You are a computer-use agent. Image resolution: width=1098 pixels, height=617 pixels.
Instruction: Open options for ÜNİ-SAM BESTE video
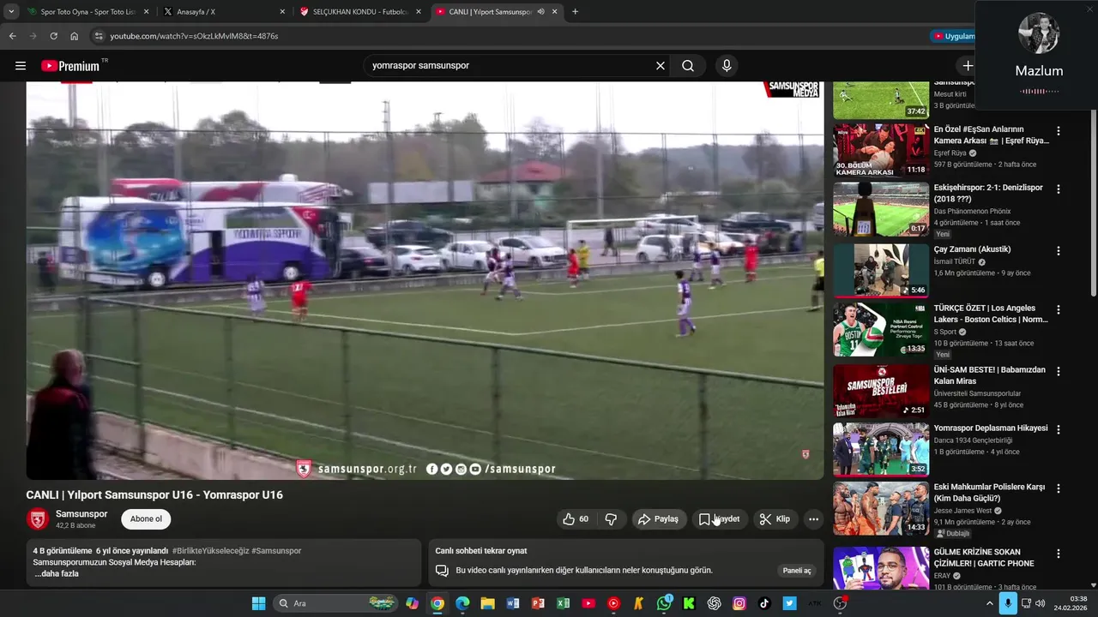coord(1059,371)
